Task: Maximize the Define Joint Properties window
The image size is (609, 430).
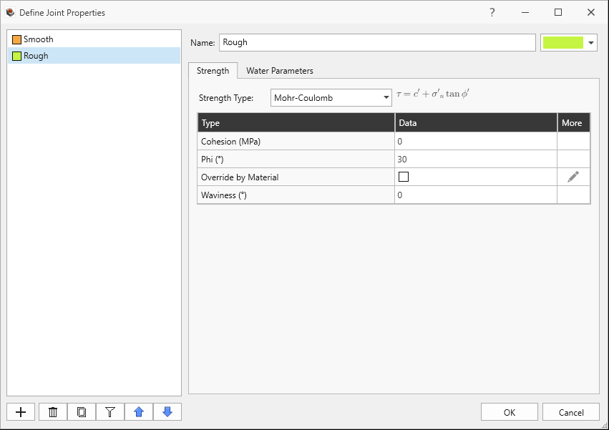Action: click(x=558, y=12)
